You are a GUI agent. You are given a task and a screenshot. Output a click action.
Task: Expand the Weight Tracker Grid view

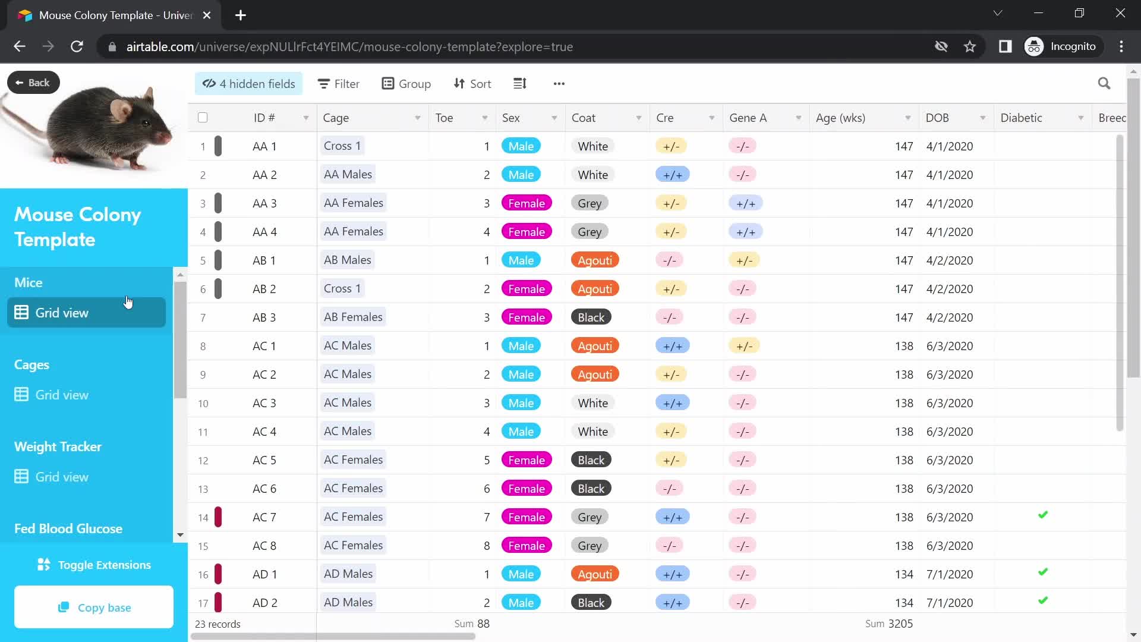click(x=62, y=477)
